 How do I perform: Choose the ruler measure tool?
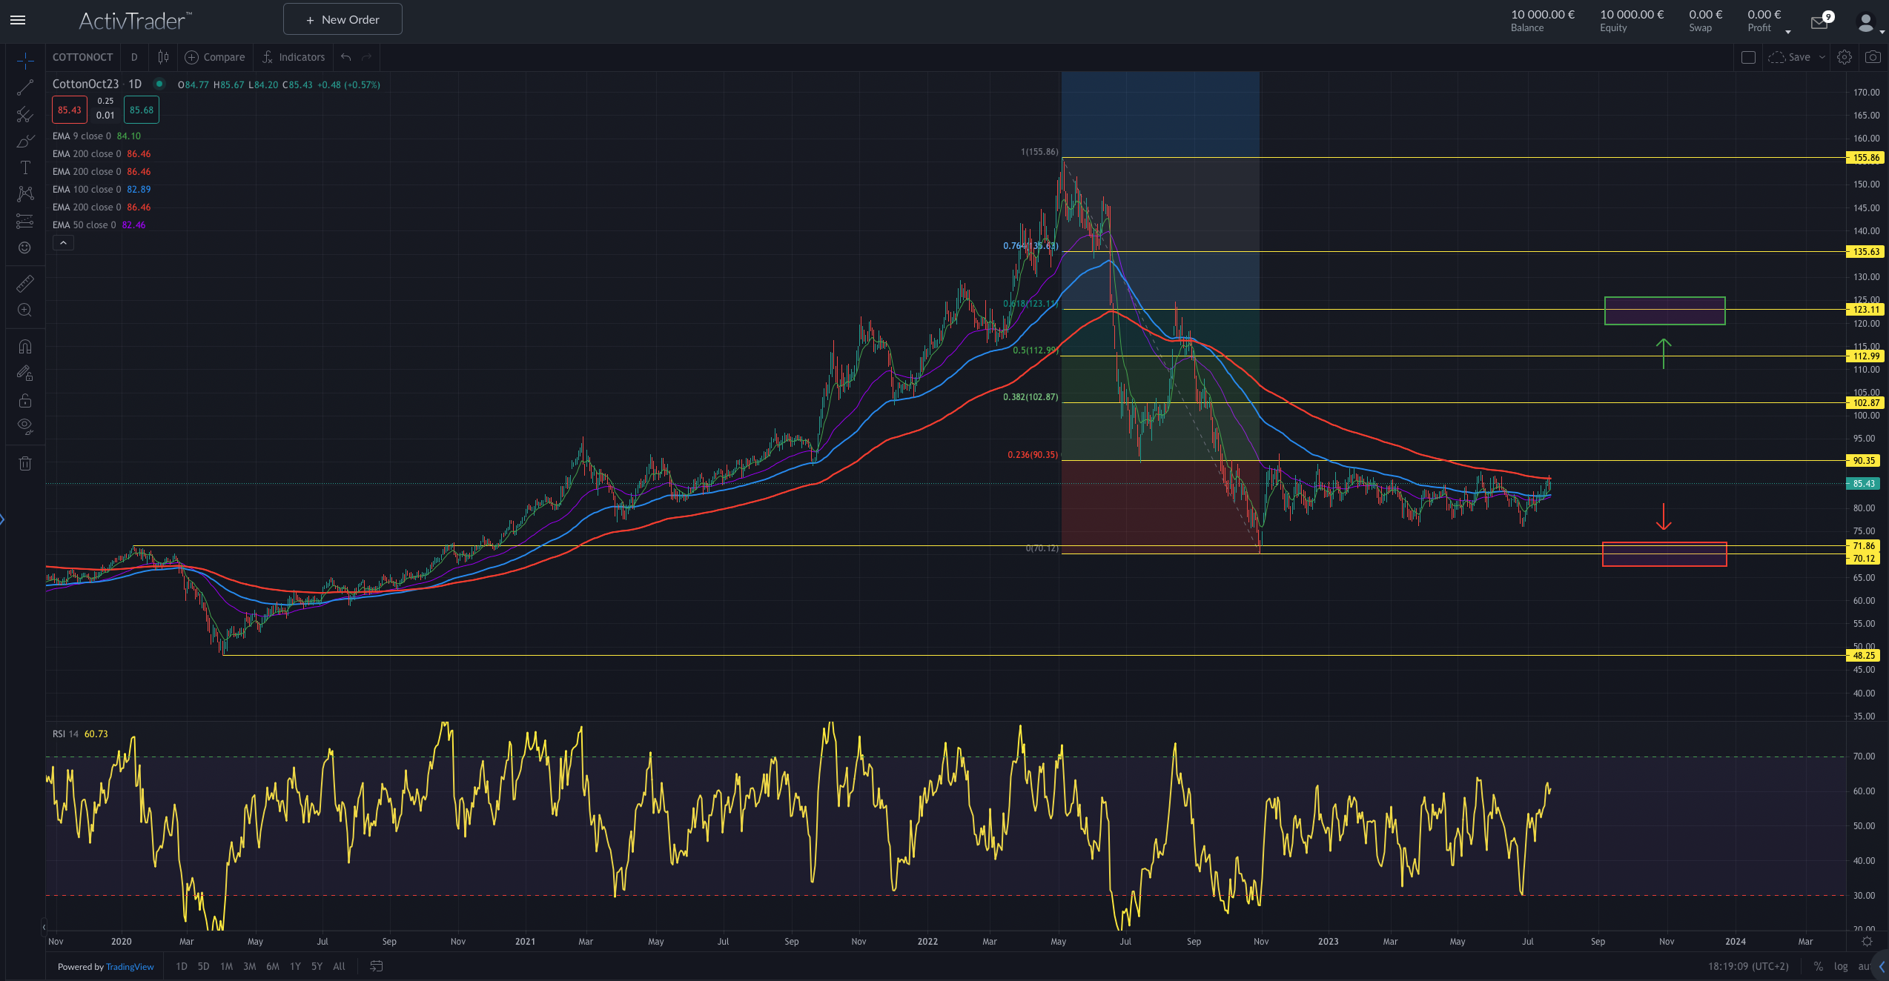(x=25, y=284)
